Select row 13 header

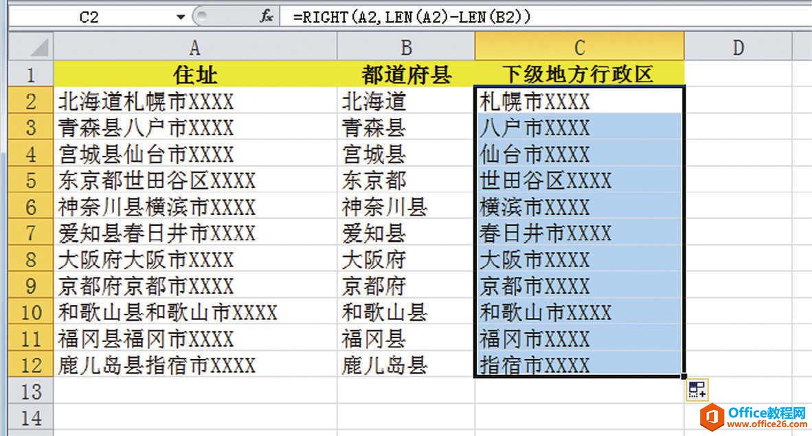(31, 391)
